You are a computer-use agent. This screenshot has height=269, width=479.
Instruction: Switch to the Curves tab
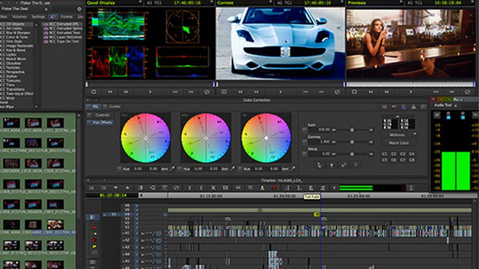[114, 107]
